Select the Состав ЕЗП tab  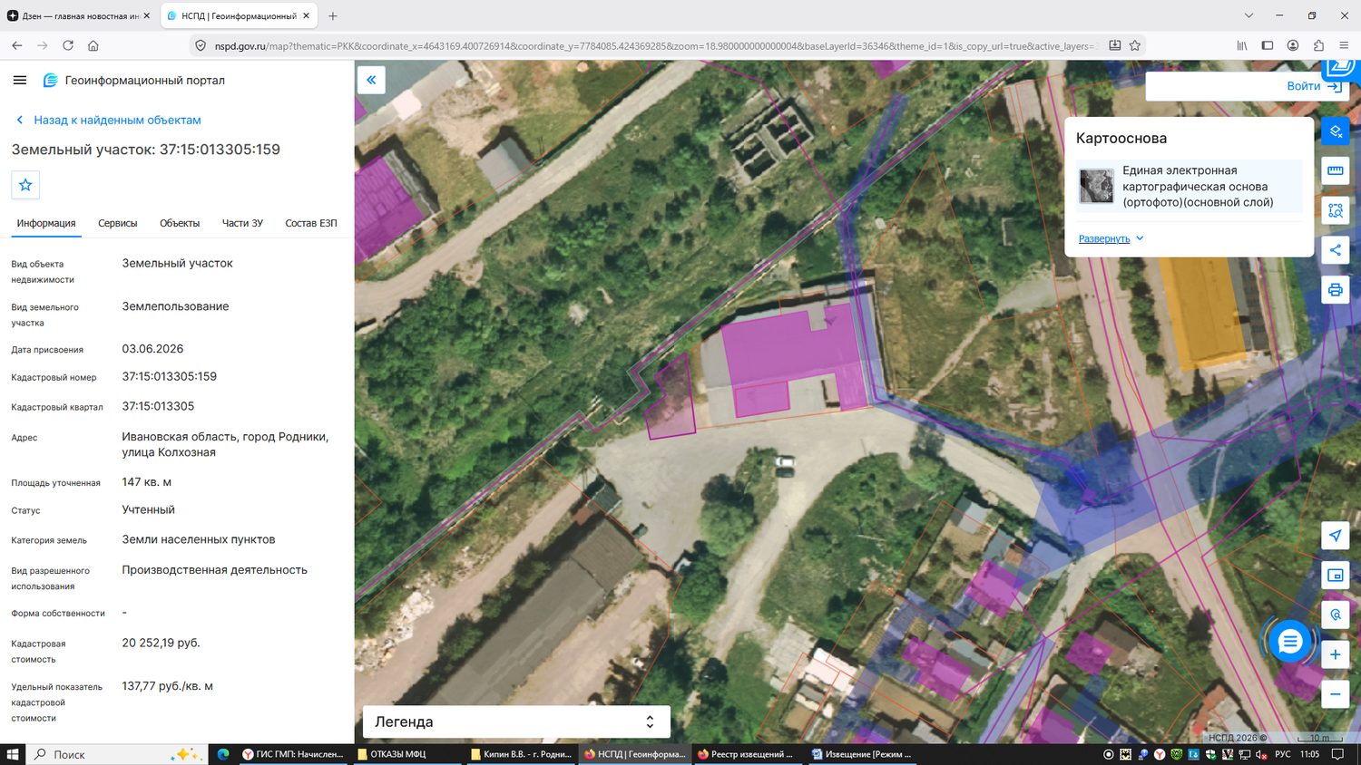tap(311, 223)
